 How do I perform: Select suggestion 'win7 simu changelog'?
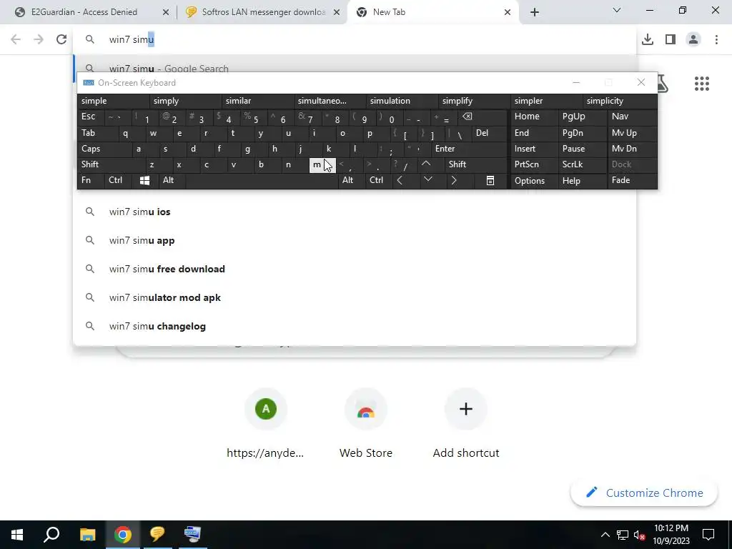coord(355,326)
